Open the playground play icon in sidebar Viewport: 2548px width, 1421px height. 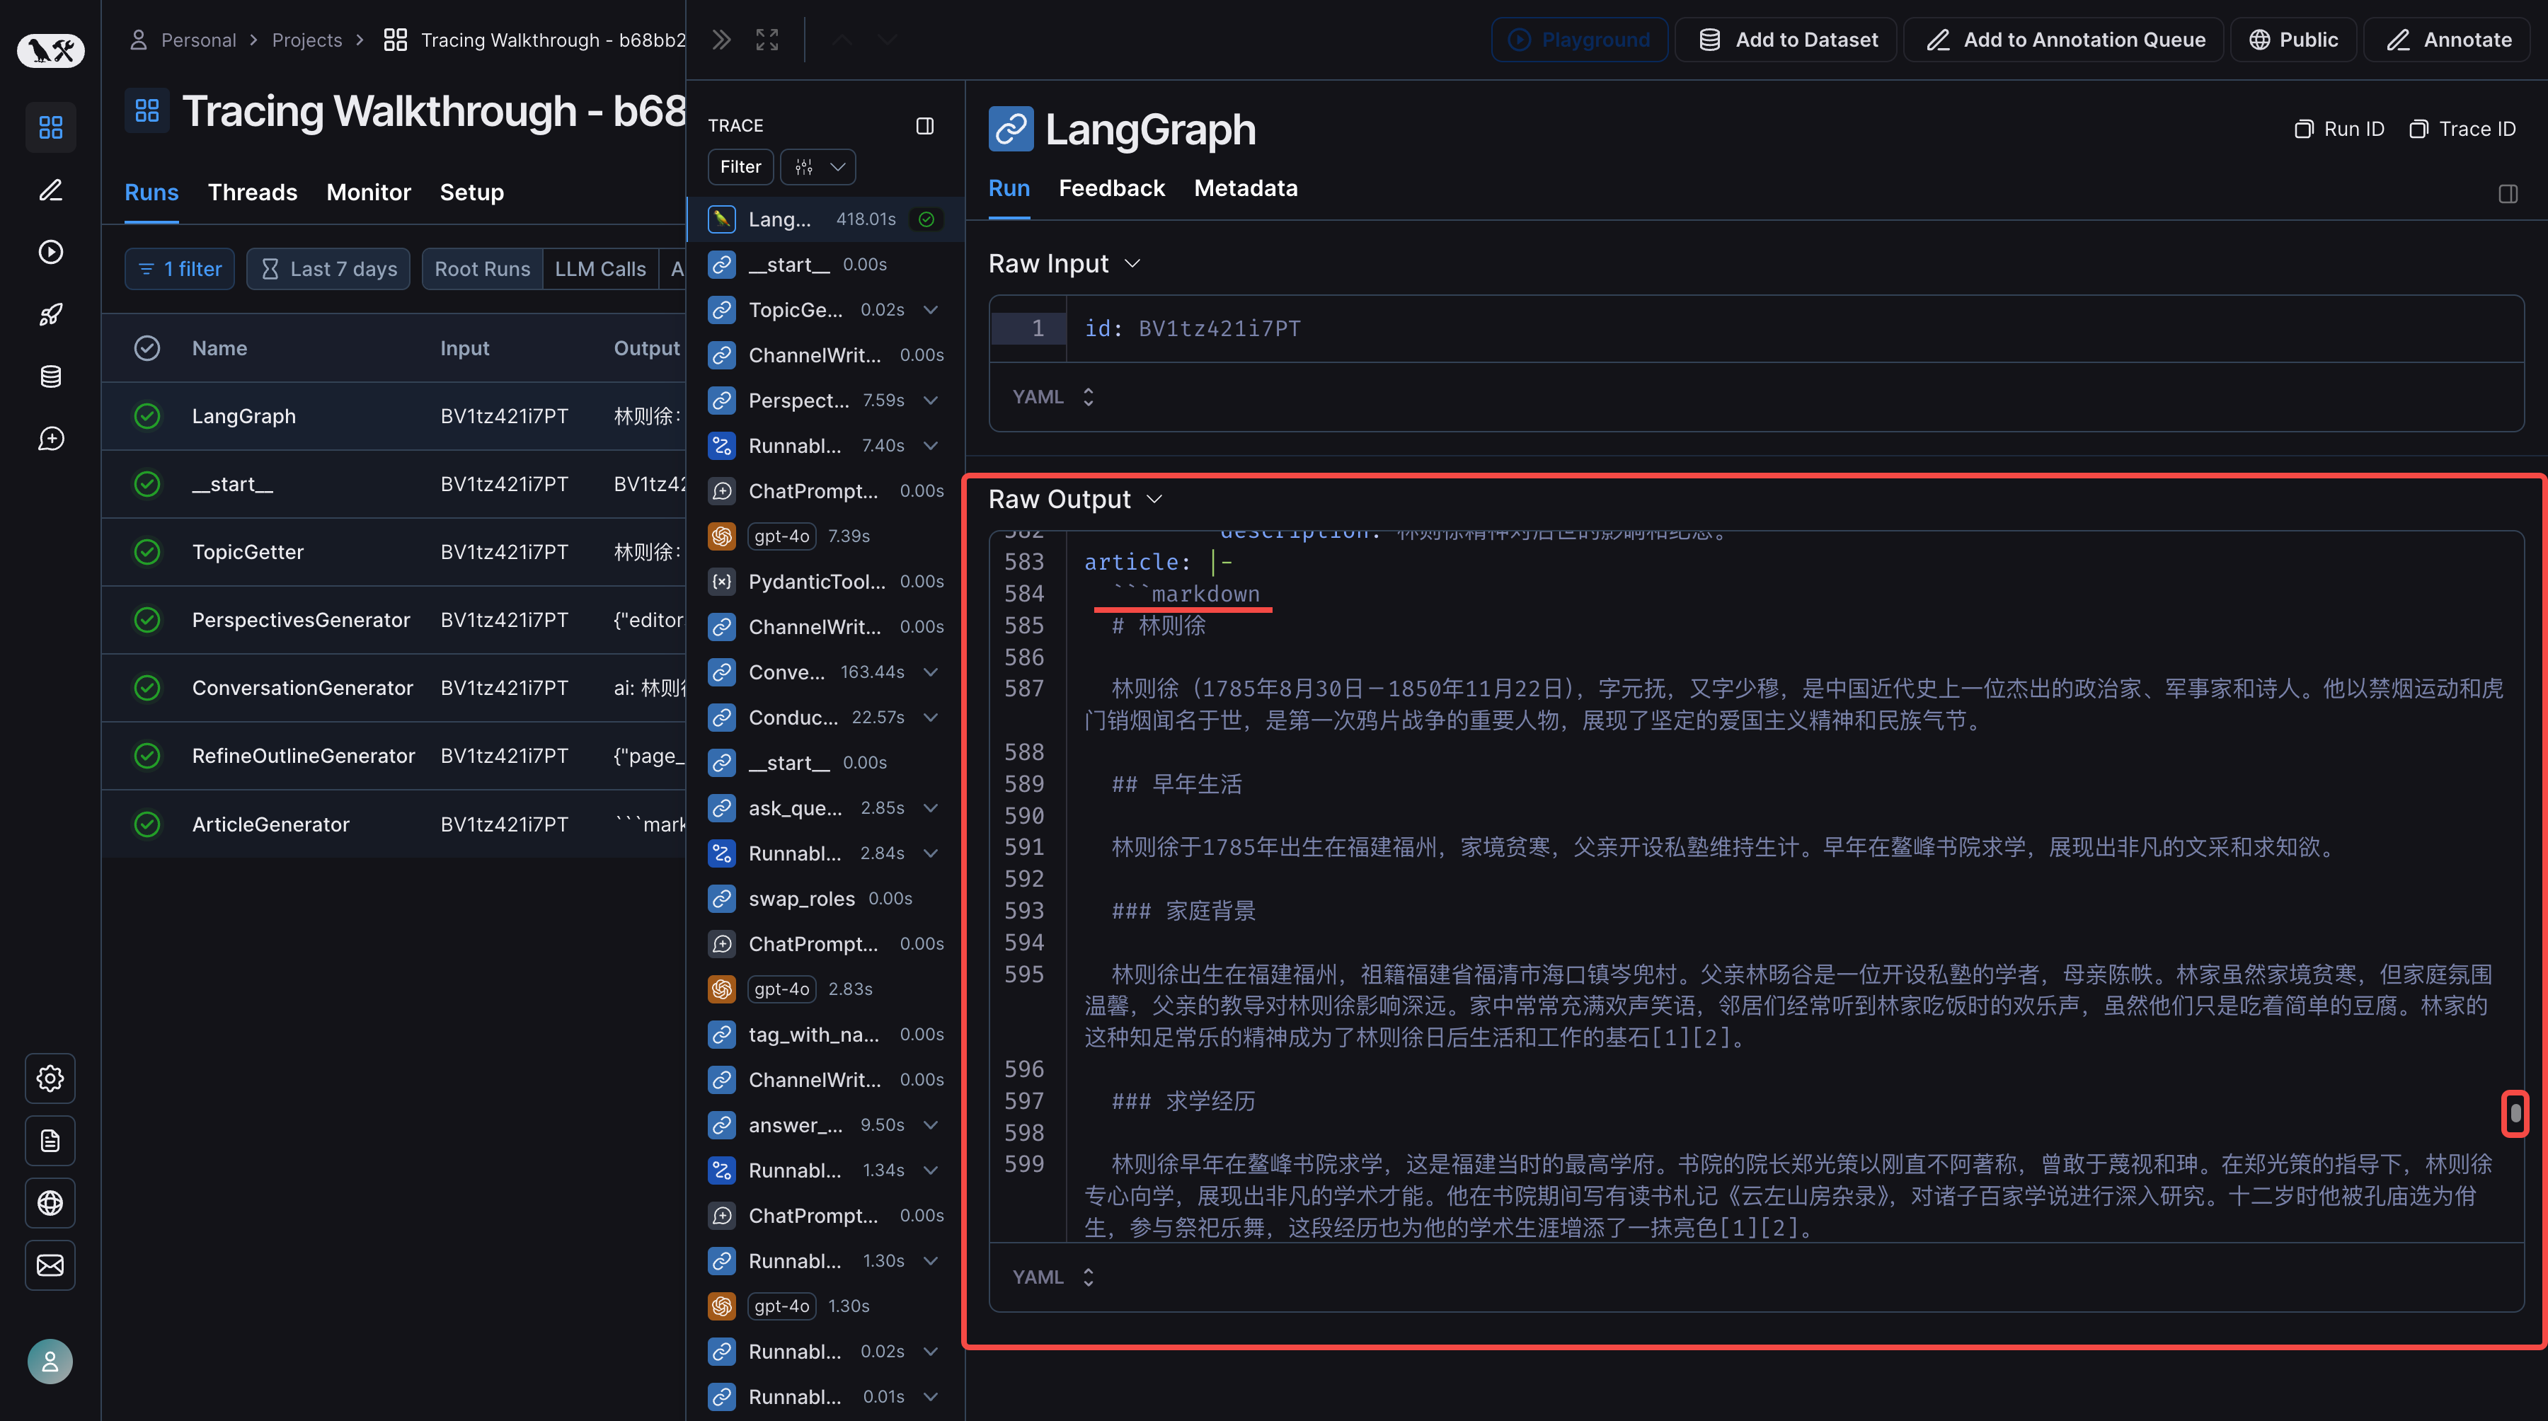[x=50, y=252]
